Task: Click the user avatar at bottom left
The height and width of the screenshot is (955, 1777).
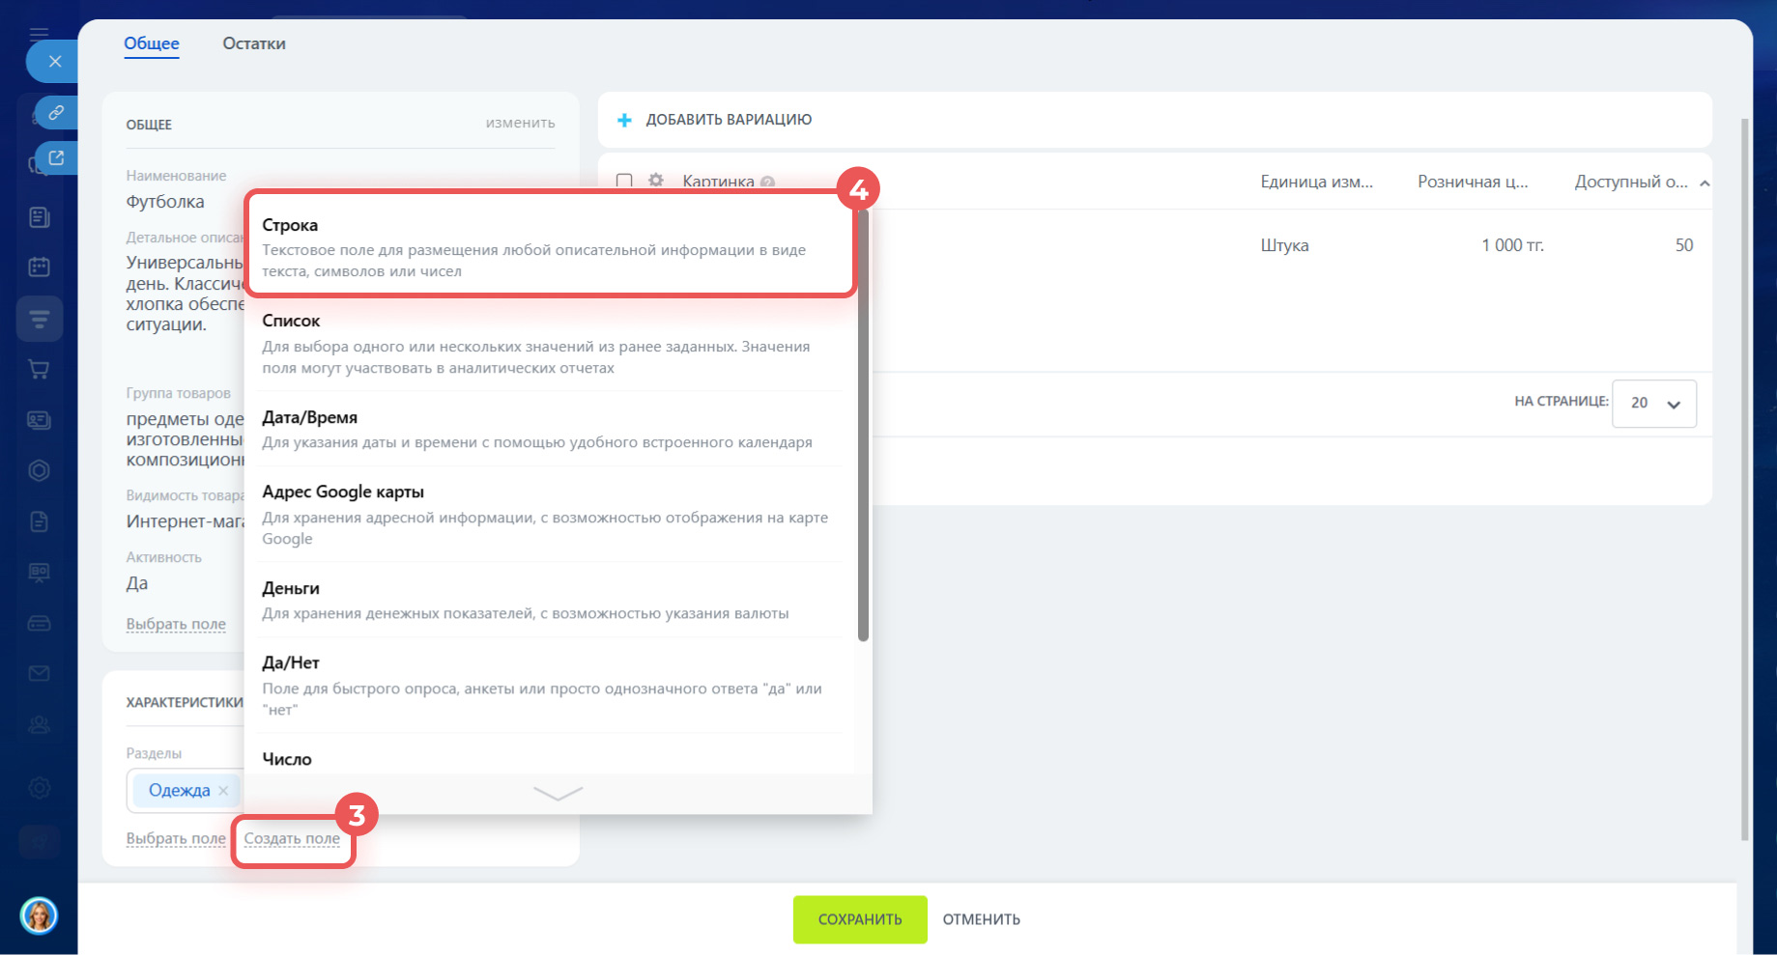Action: tap(39, 915)
